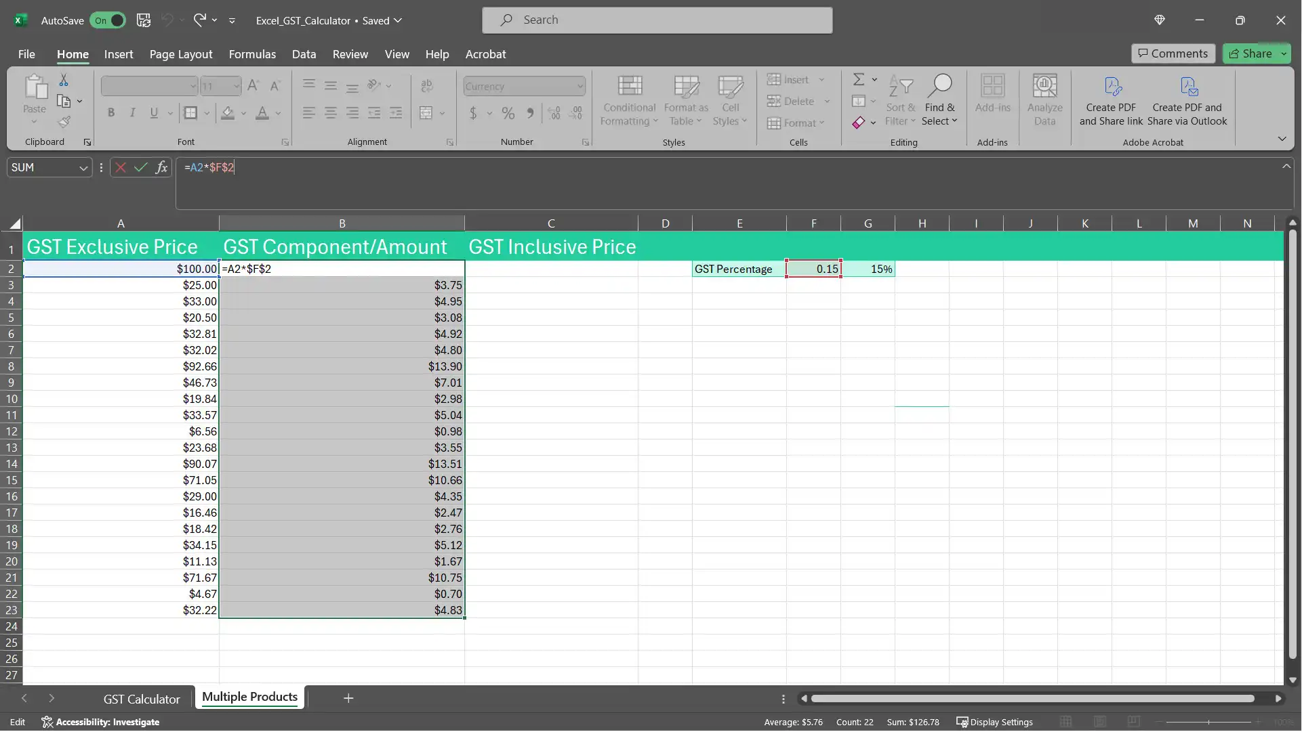Expand the file name Saved dropdown

(398, 20)
